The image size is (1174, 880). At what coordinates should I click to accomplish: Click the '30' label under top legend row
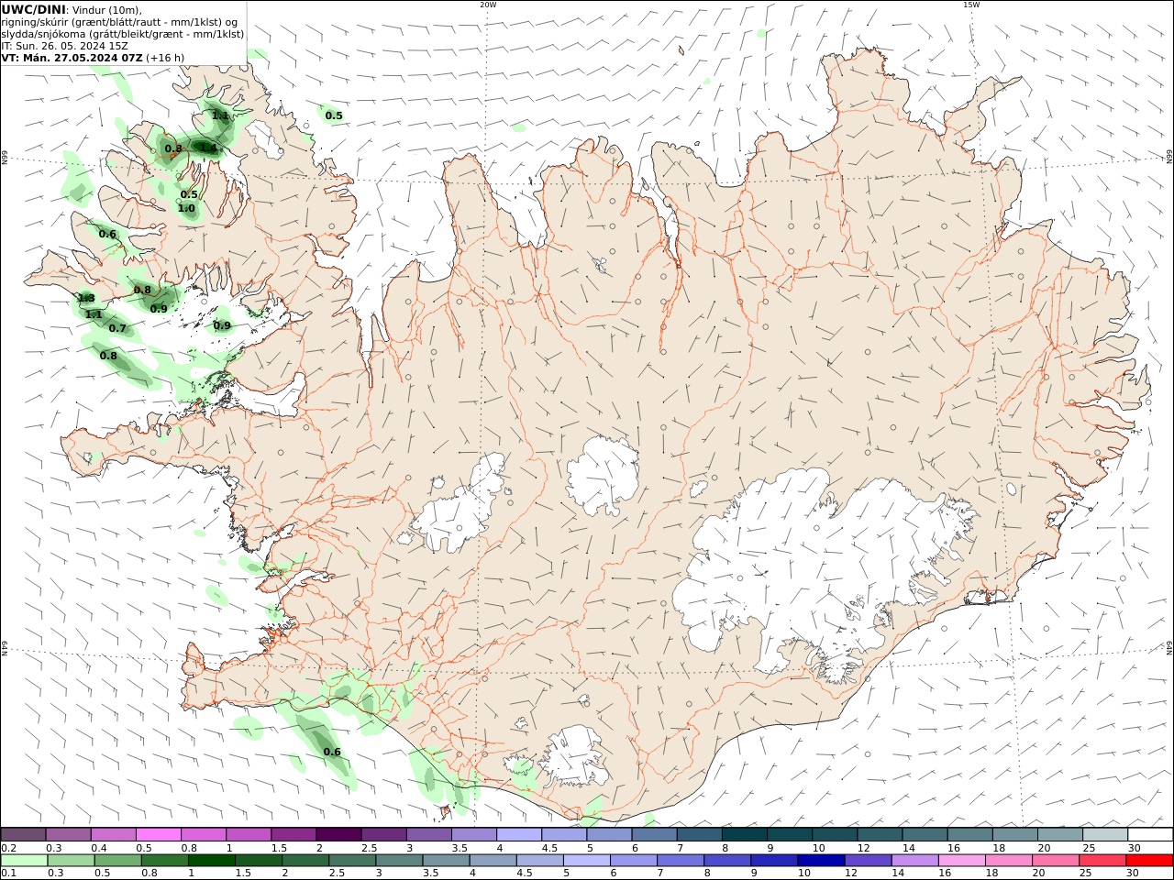pyautogui.click(x=1134, y=848)
